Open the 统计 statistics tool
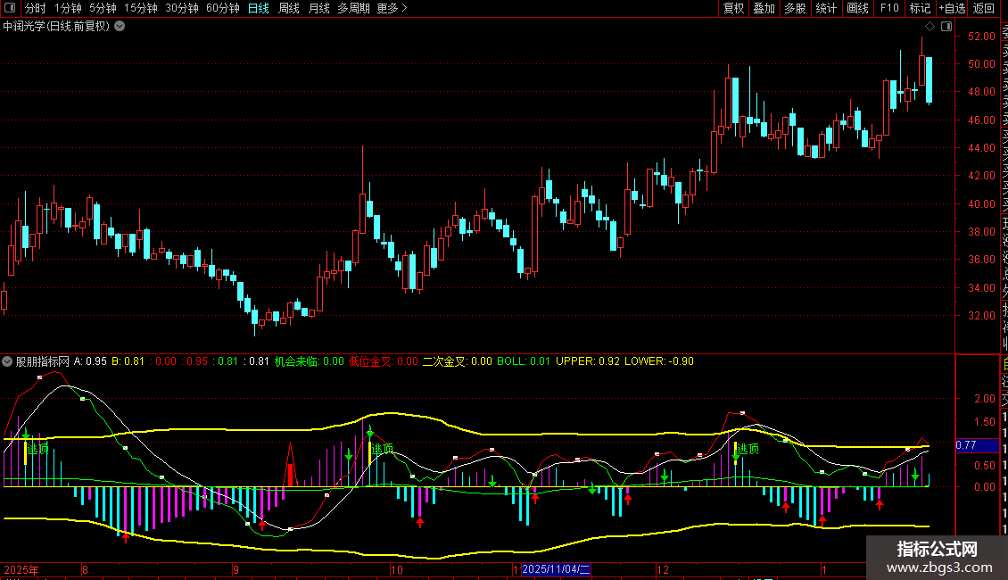1008x580 pixels. pyautogui.click(x=826, y=8)
